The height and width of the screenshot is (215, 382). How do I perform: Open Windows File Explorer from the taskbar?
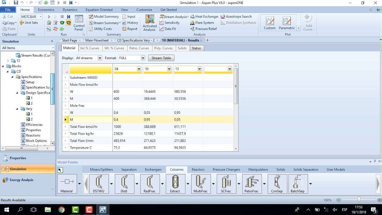[x=48, y=210]
